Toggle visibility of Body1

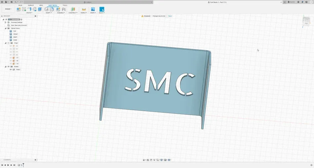point(11,69)
